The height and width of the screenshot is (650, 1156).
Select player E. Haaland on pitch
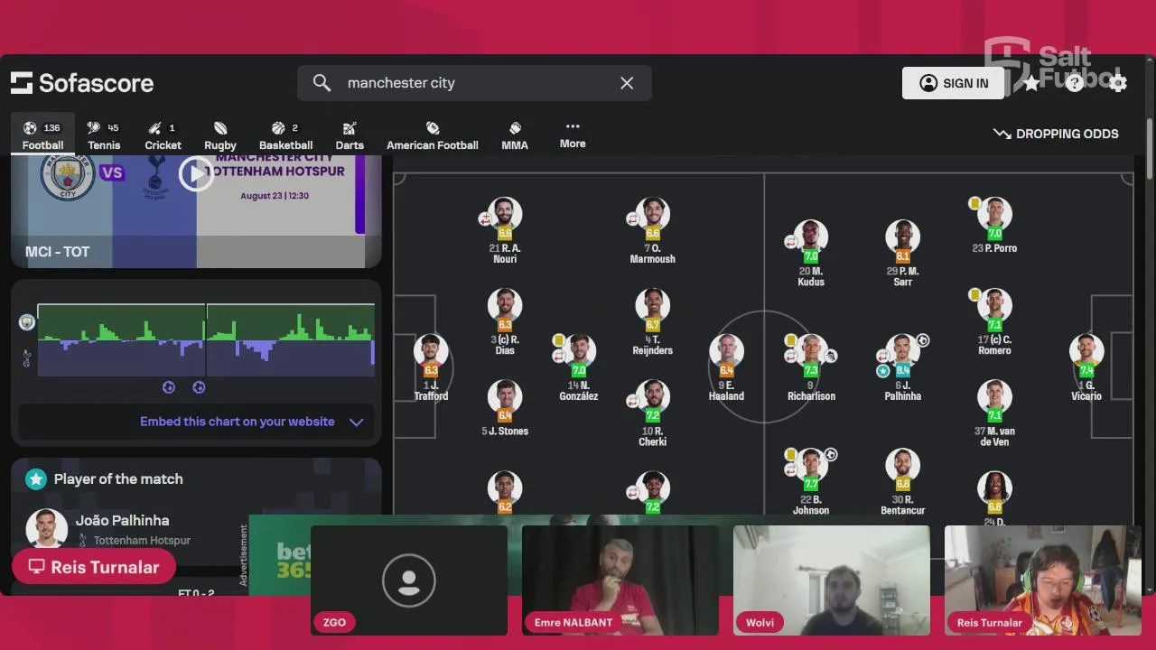(x=726, y=368)
